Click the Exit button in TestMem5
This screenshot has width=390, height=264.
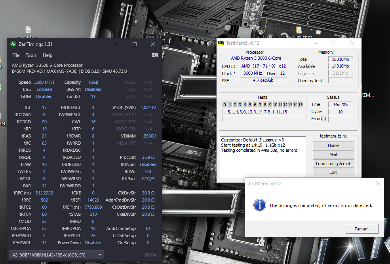point(333,172)
